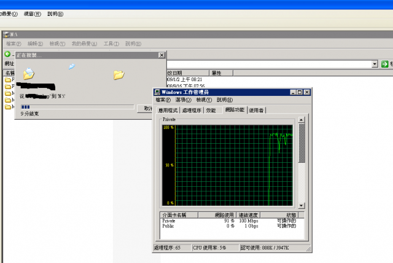Switch to 處理程序 tab
This screenshot has width=393, height=263.
pyautogui.click(x=192, y=111)
